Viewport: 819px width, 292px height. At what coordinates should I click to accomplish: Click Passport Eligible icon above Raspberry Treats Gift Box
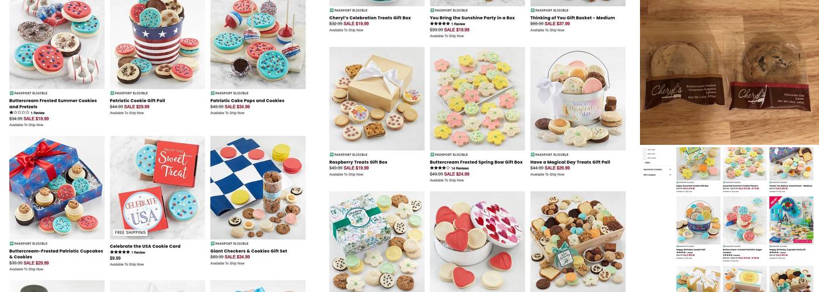332,155
